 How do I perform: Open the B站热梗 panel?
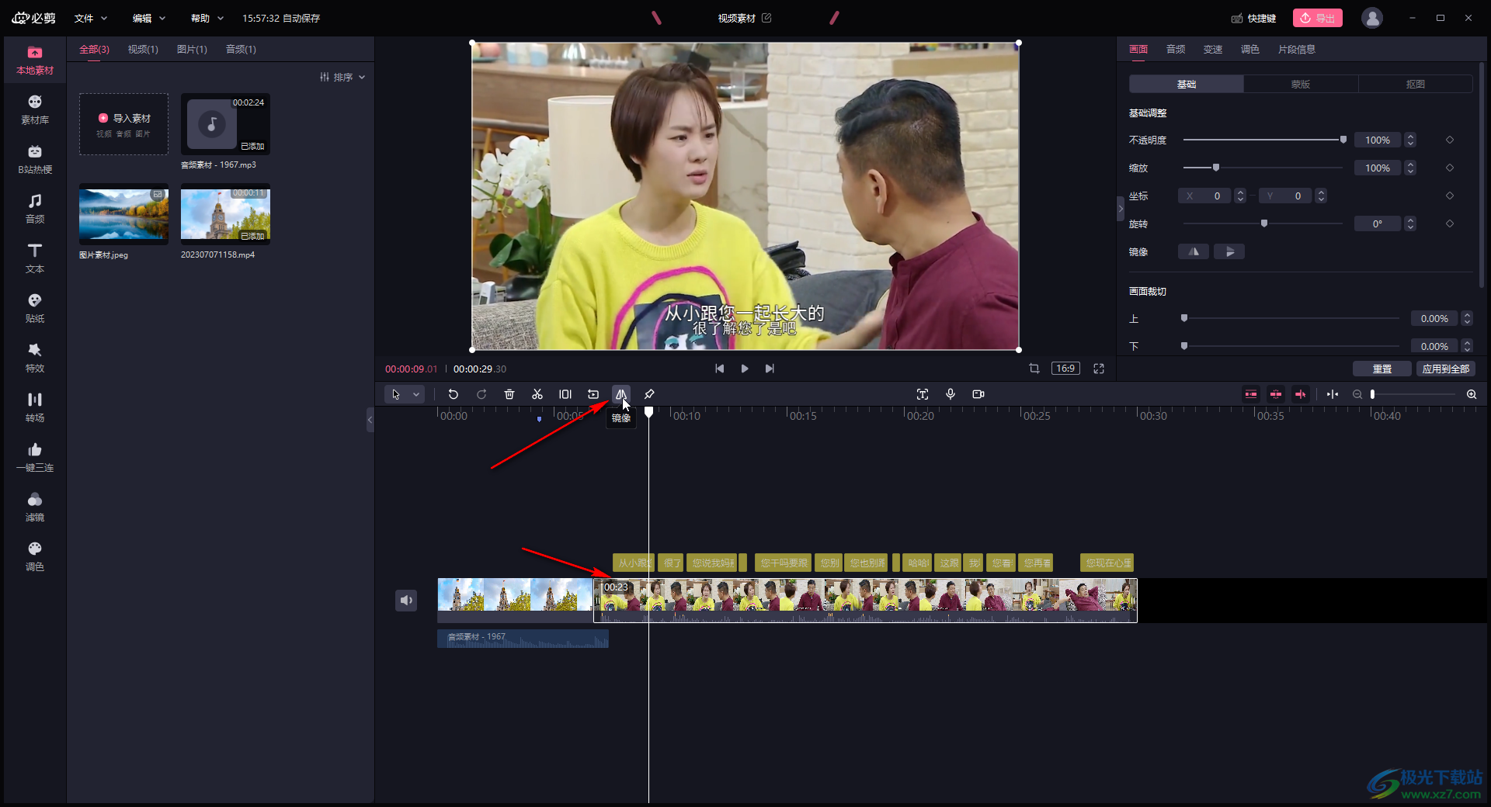(35, 160)
